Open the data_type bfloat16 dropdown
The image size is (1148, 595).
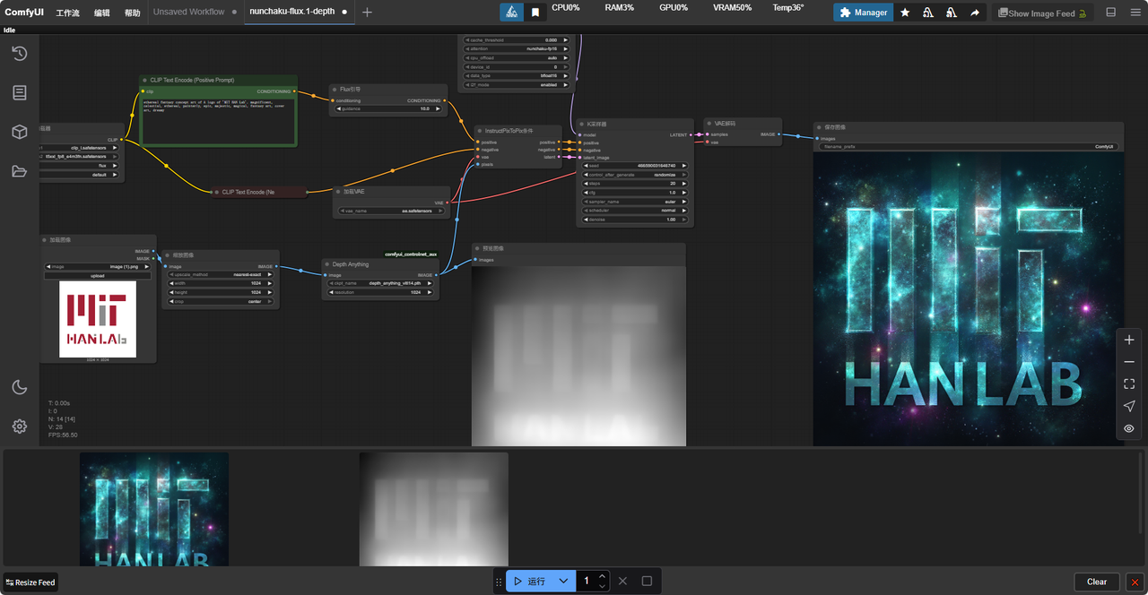[516, 75]
